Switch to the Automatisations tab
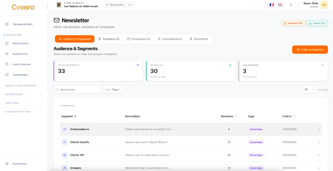 [170, 39]
